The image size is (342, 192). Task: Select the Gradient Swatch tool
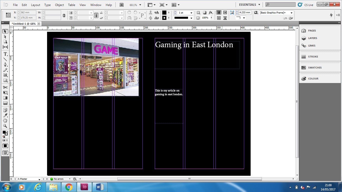click(5, 98)
